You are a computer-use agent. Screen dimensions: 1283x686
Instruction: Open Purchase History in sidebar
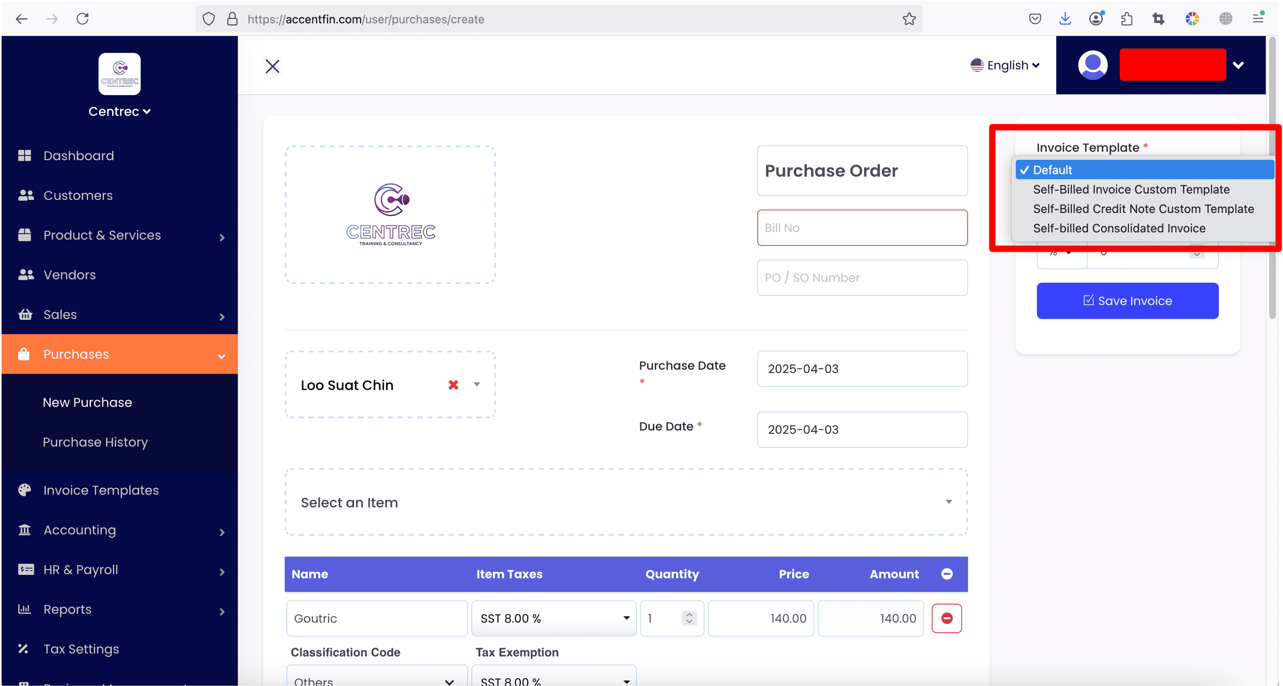point(95,442)
